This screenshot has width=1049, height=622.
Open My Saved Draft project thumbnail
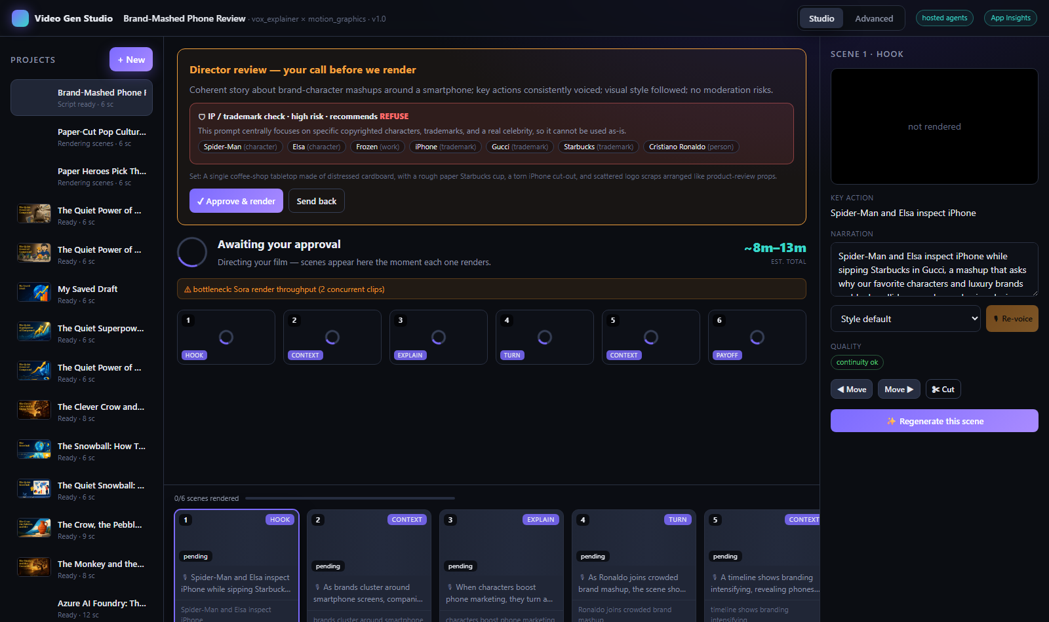click(34, 292)
